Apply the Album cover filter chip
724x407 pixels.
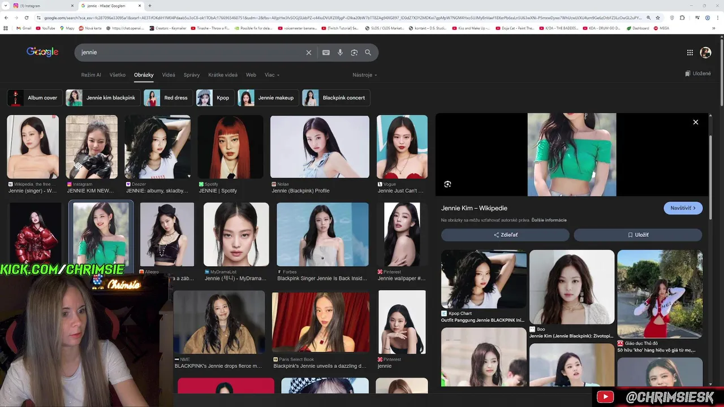click(34, 98)
